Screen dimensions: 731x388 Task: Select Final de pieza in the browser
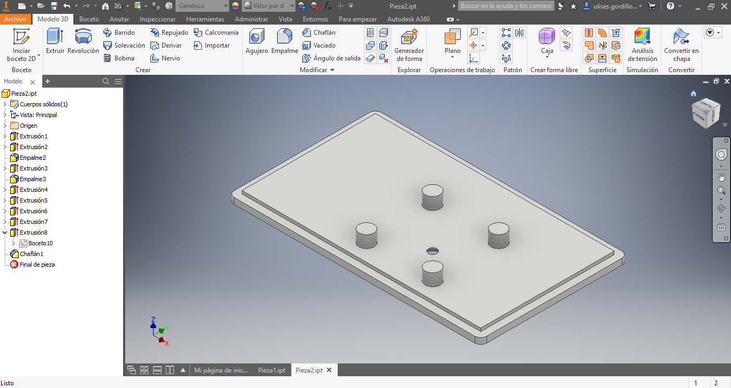tap(32, 265)
